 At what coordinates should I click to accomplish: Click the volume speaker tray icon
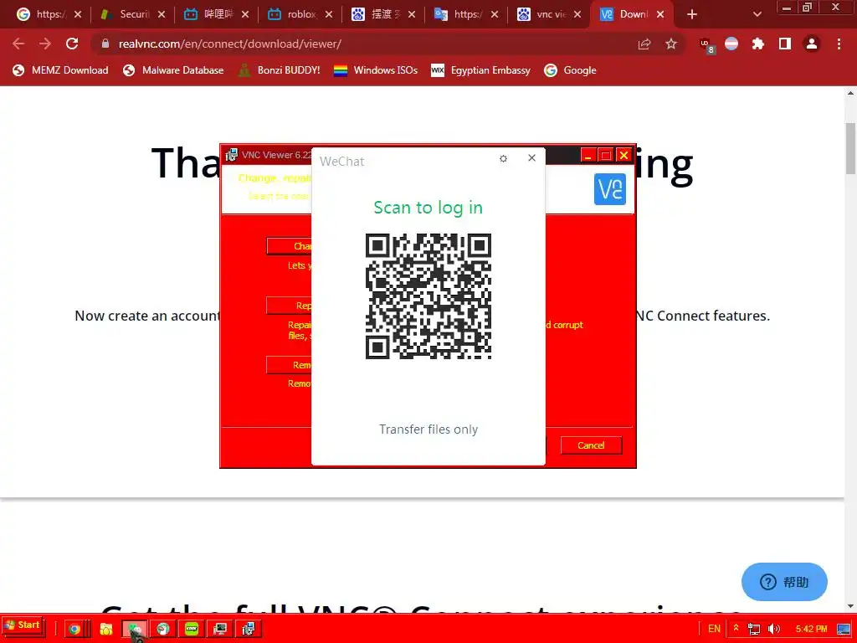click(773, 629)
